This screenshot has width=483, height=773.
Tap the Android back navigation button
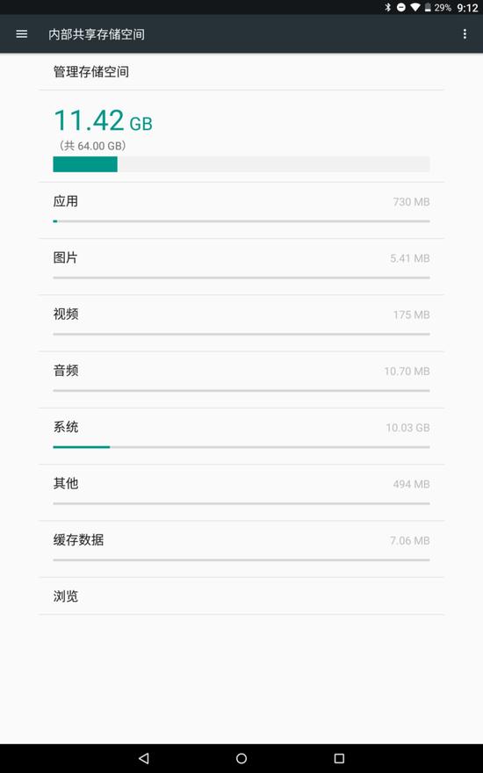pos(144,758)
